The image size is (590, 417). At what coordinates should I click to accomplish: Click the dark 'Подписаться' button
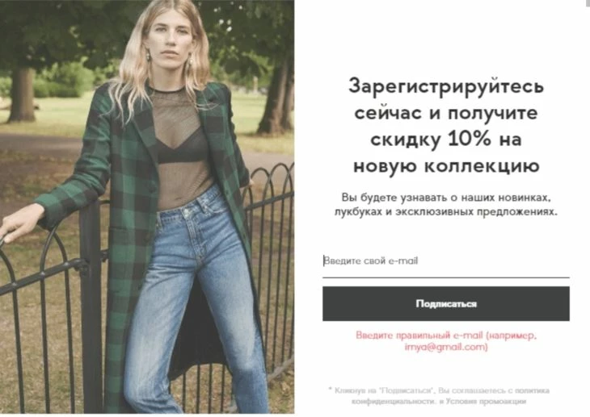446,303
